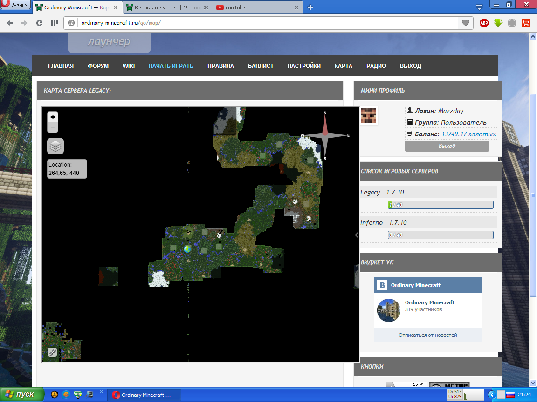Open a new browser tab

310,7
